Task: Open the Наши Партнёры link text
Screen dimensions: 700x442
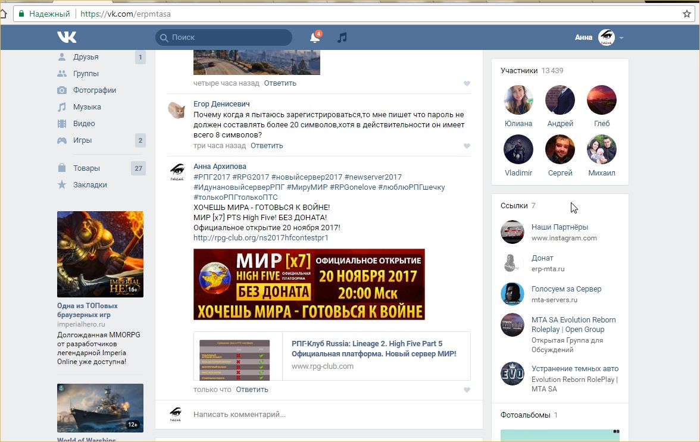Action: tap(560, 227)
